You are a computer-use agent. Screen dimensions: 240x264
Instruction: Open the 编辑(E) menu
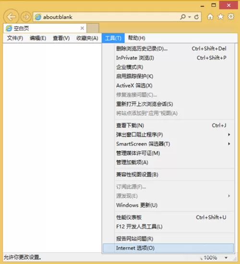(38, 38)
